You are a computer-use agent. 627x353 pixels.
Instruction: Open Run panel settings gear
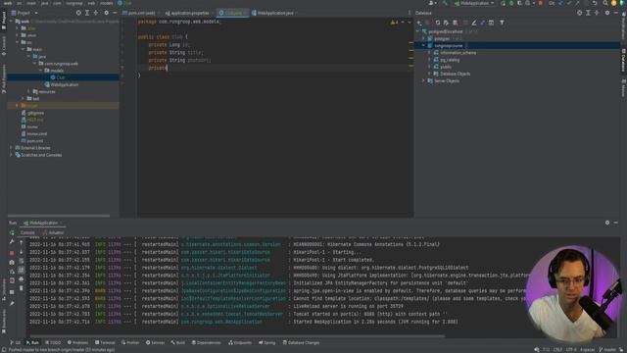click(607, 223)
